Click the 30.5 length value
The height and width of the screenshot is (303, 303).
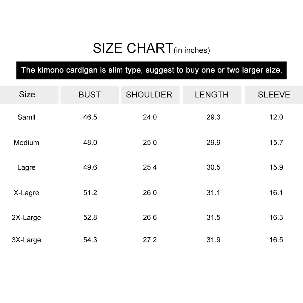click(213, 167)
